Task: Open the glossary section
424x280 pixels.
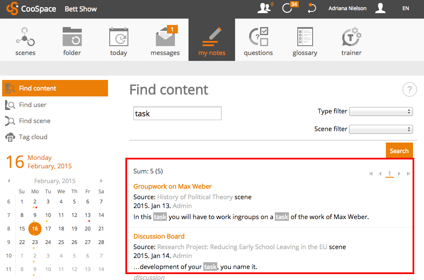Action: (305, 41)
